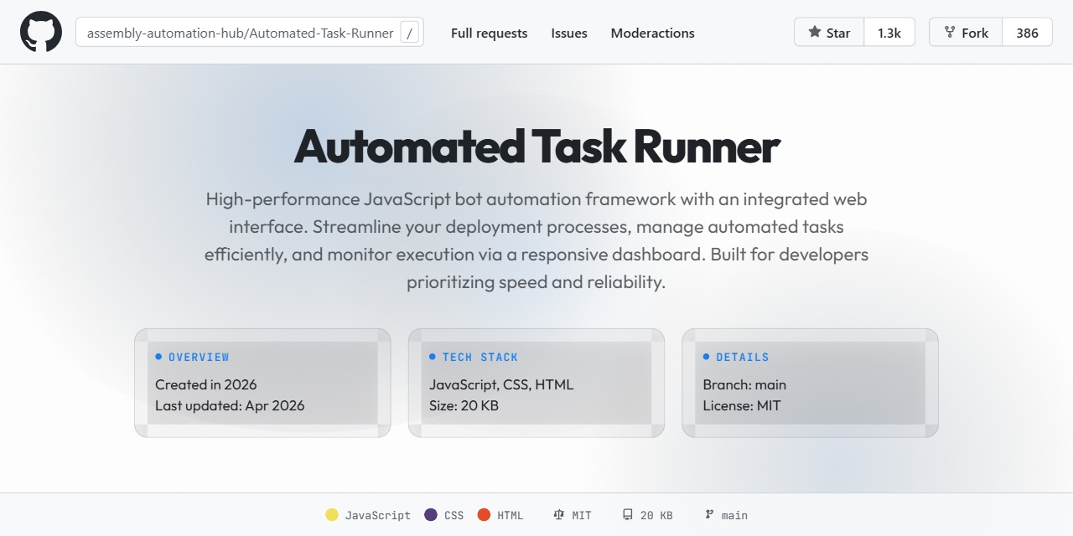Click the branch icon beside main in footer

click(x=708, y=514)
